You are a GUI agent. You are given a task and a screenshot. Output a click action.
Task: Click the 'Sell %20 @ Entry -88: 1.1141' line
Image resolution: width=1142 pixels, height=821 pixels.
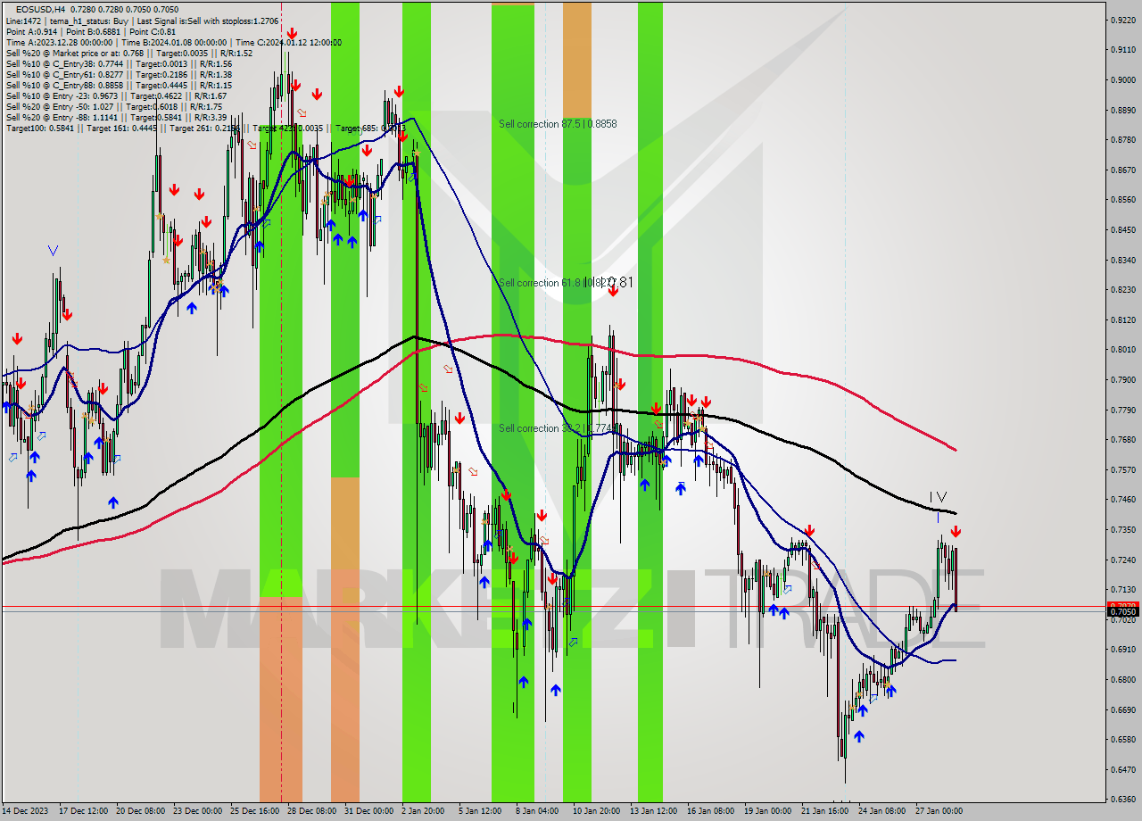(x=116, y=117)
